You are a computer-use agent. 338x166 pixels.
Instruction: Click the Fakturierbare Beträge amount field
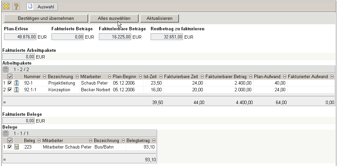click(115, 37)
